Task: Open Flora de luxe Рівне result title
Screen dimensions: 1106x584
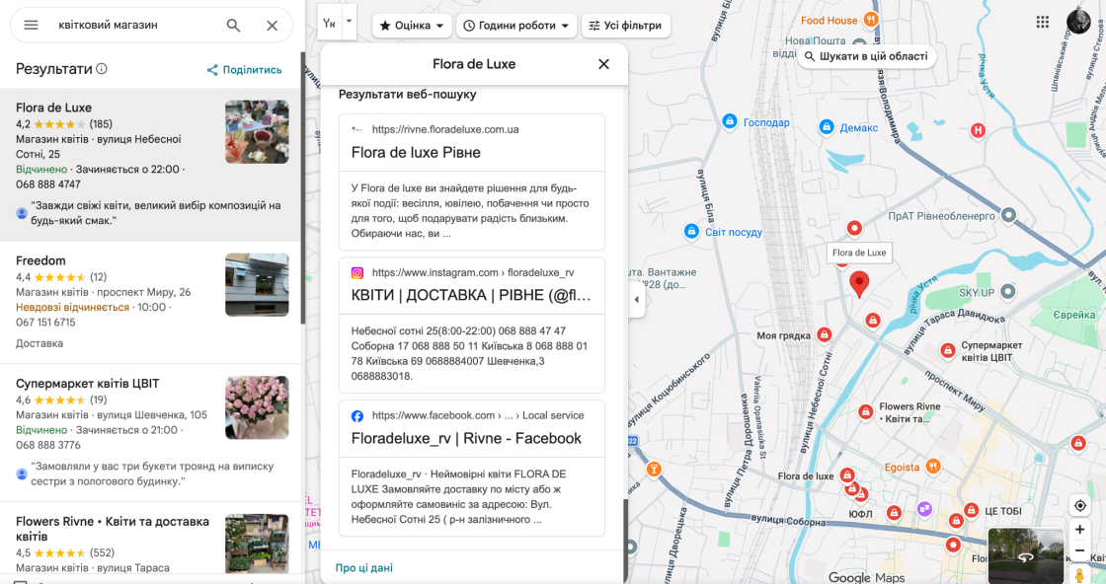Action: [x=416, y=153]
